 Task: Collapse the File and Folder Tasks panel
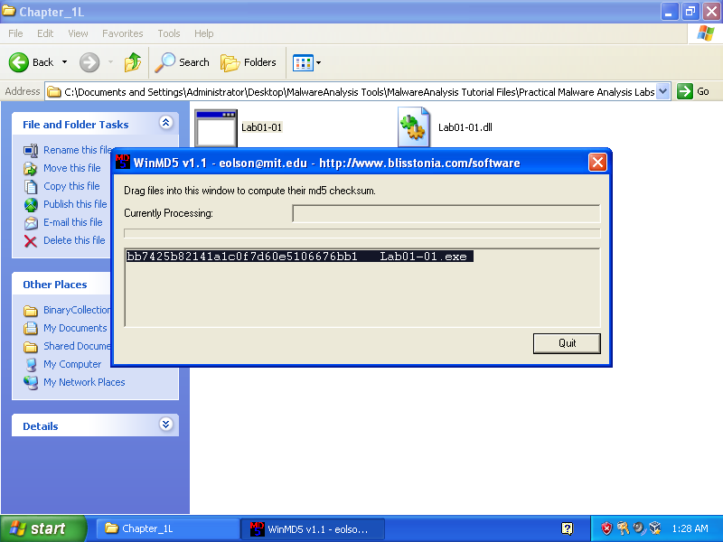[165, 123]
